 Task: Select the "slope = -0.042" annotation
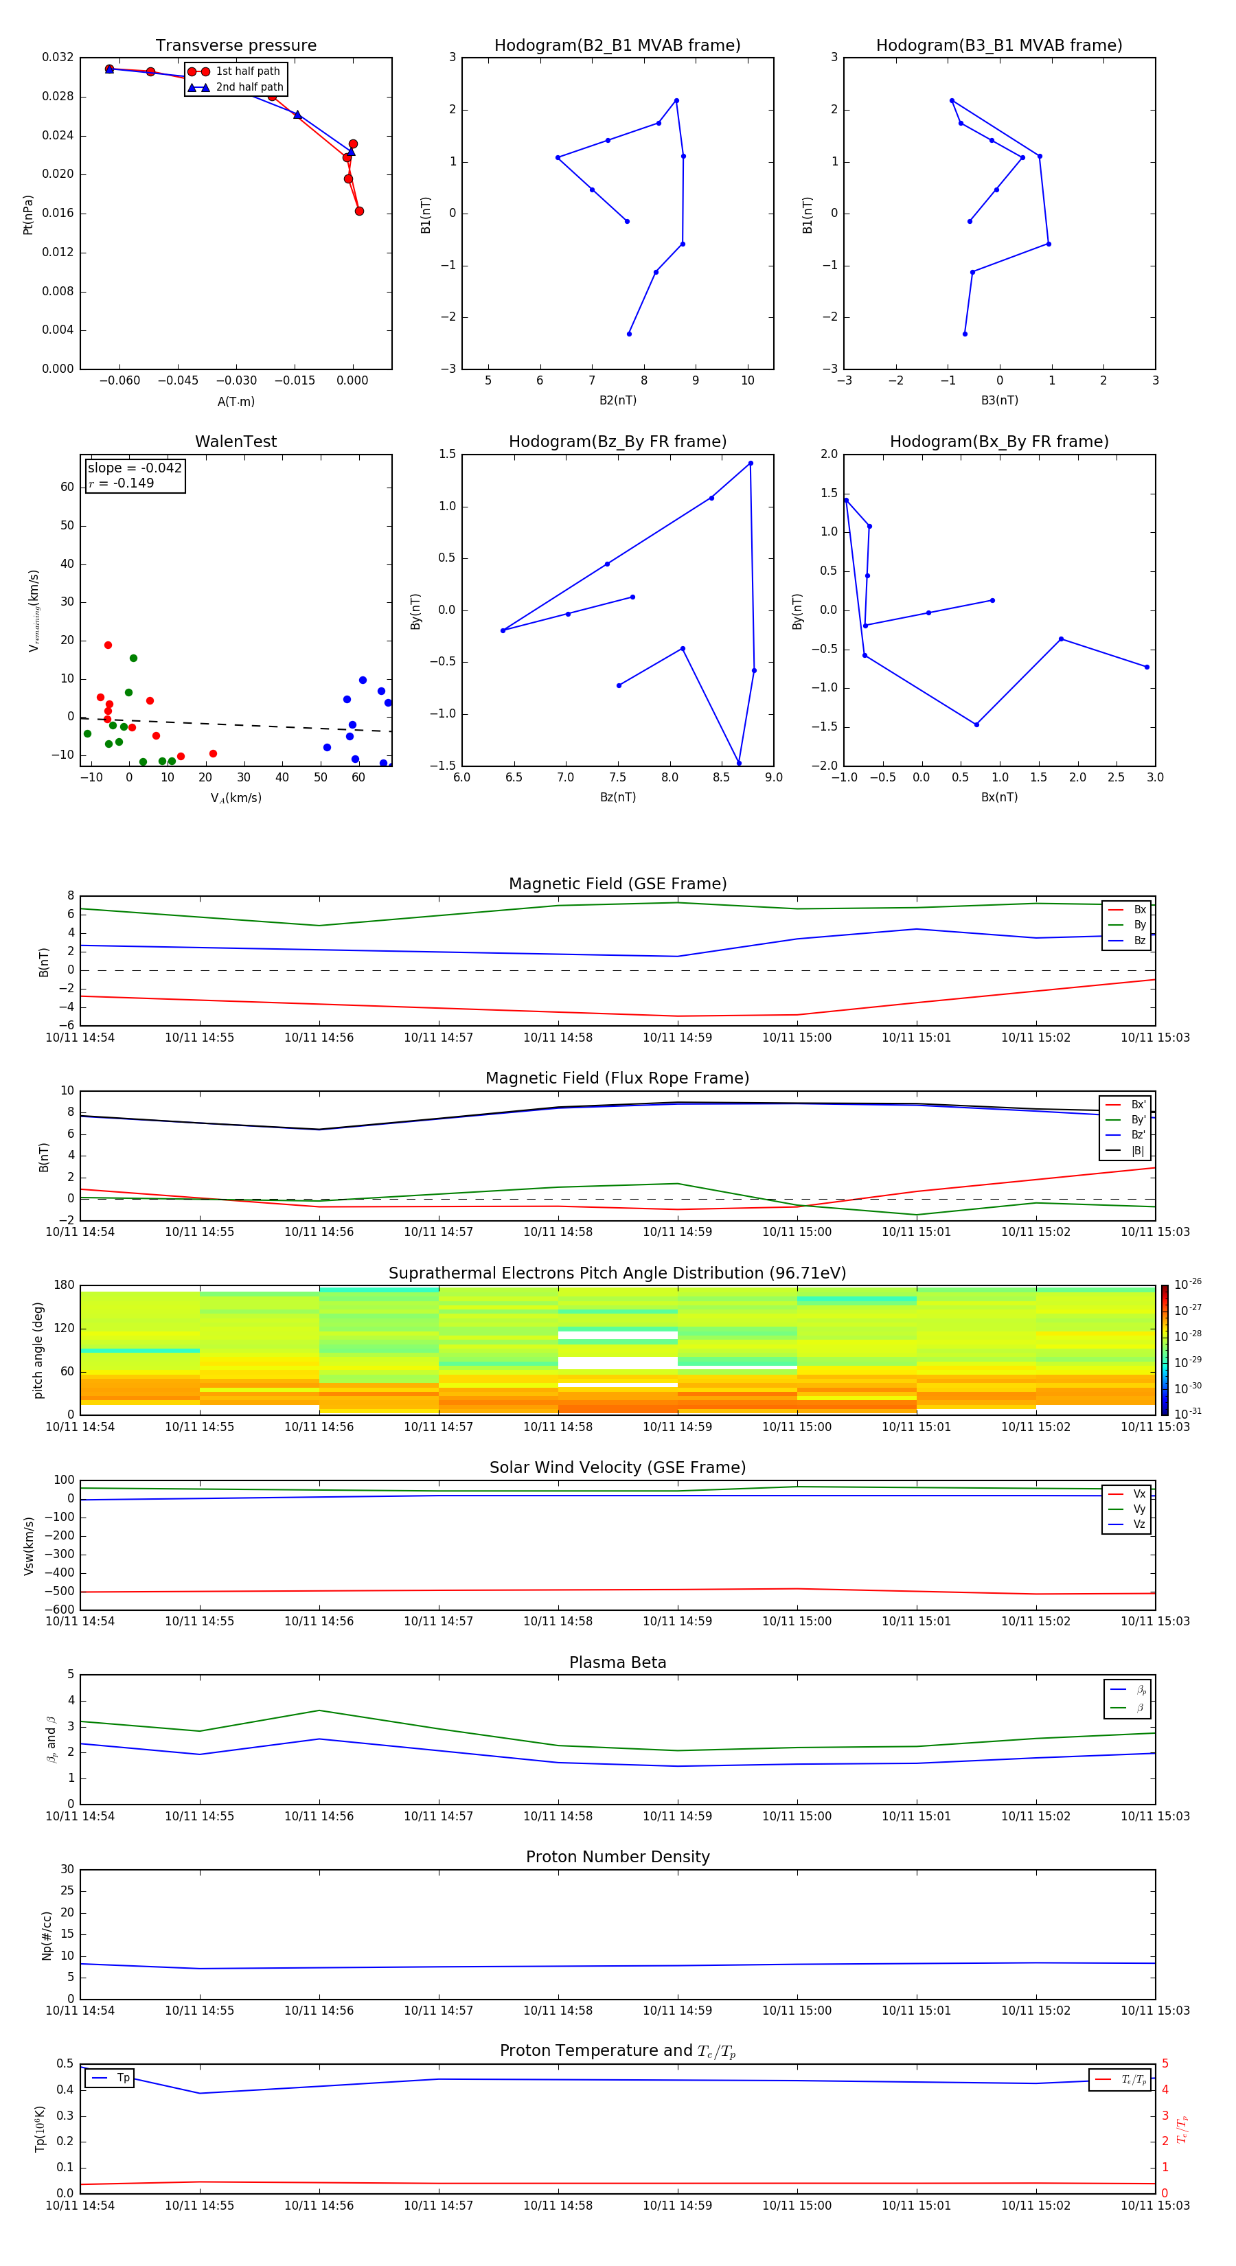coord(135,468)
